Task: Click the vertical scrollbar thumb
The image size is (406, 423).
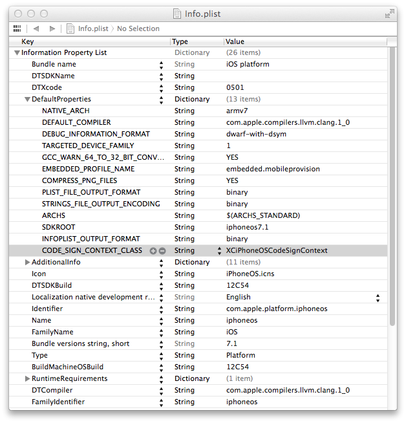Action: tap(392, 186)
